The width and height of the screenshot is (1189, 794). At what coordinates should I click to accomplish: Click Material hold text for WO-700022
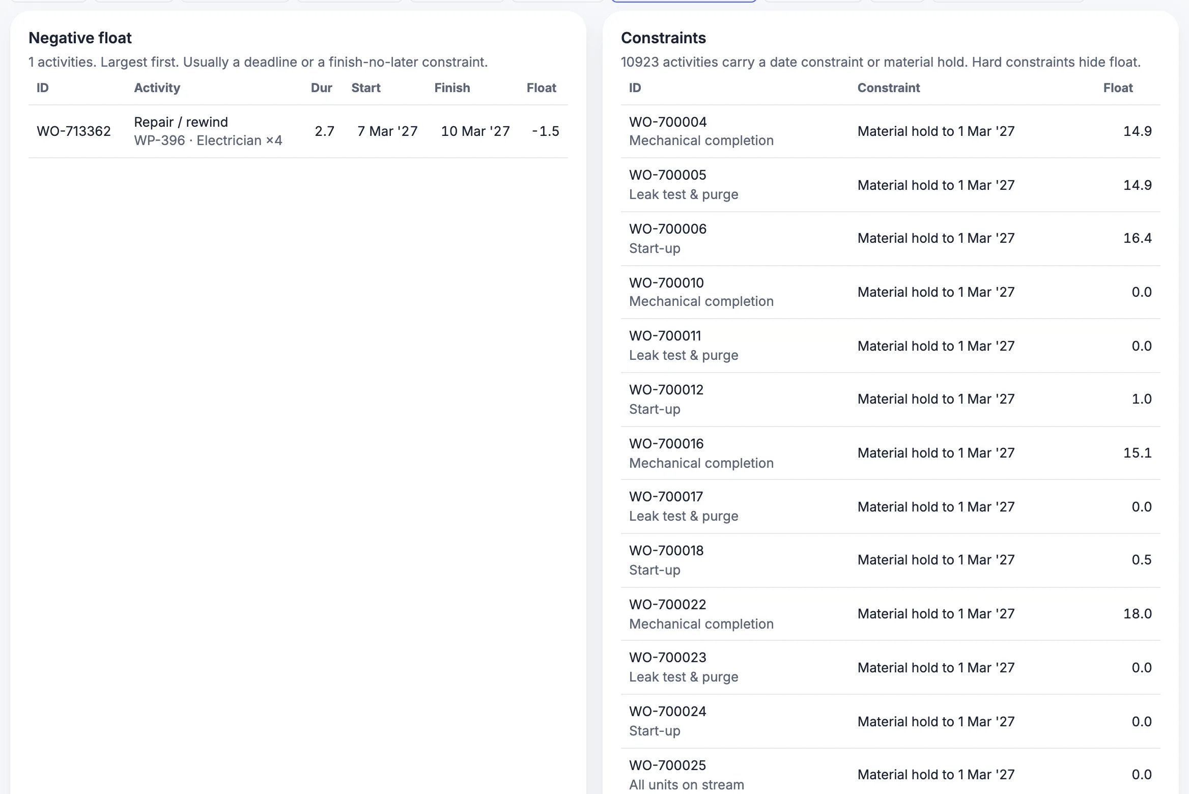(936, 614)
